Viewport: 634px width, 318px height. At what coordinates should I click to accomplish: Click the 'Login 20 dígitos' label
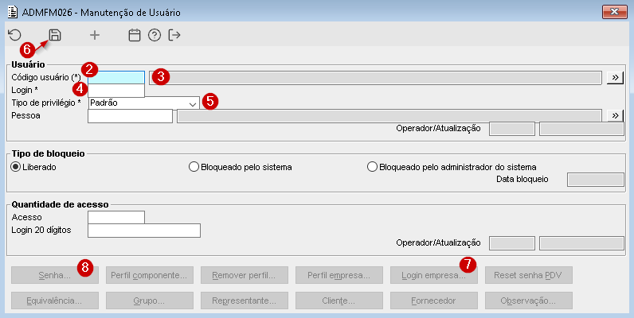pos(41,230)
